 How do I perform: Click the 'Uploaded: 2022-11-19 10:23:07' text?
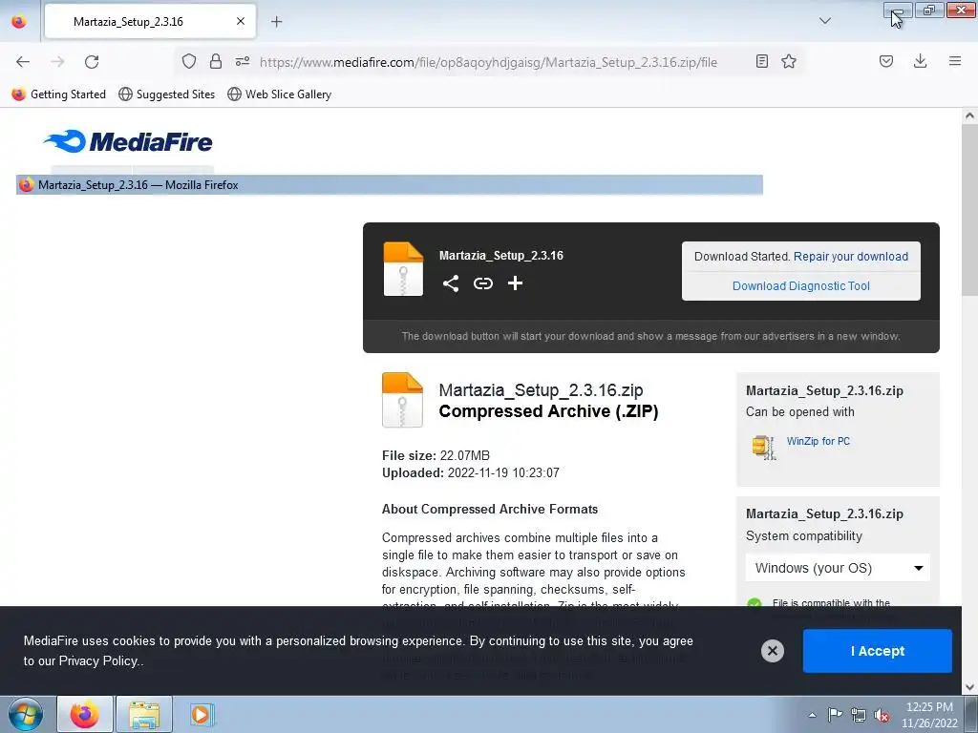point(470,473)
